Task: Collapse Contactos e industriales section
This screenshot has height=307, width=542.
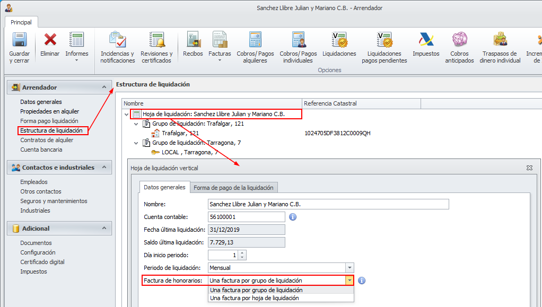Action: click(x=104, y=167)
